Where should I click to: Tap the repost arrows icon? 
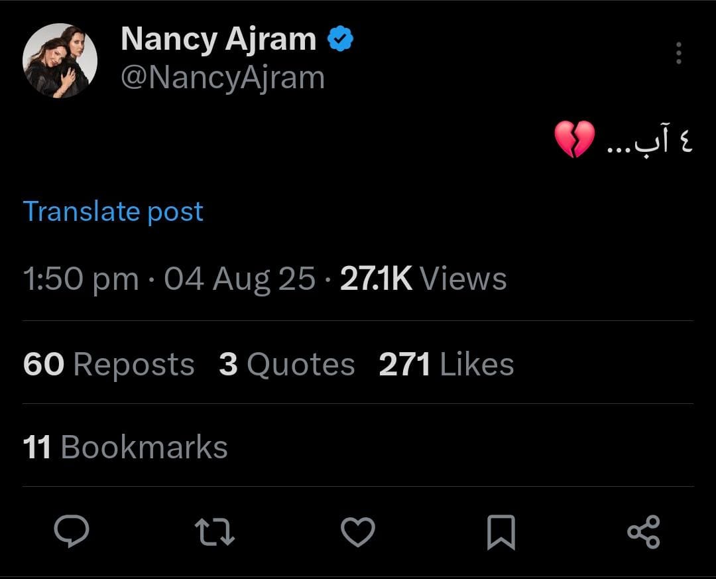point(215,532)
